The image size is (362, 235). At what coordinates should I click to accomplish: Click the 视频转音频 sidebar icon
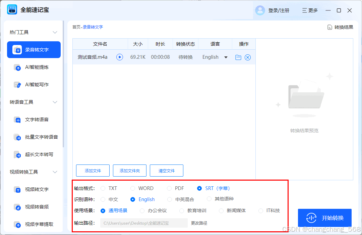coord(17,207)
